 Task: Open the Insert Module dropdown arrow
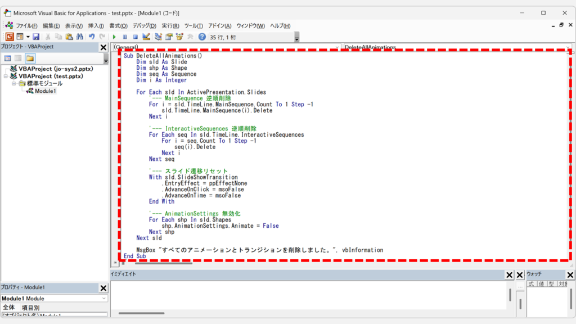pyautogui.click(x=28, y=37)
